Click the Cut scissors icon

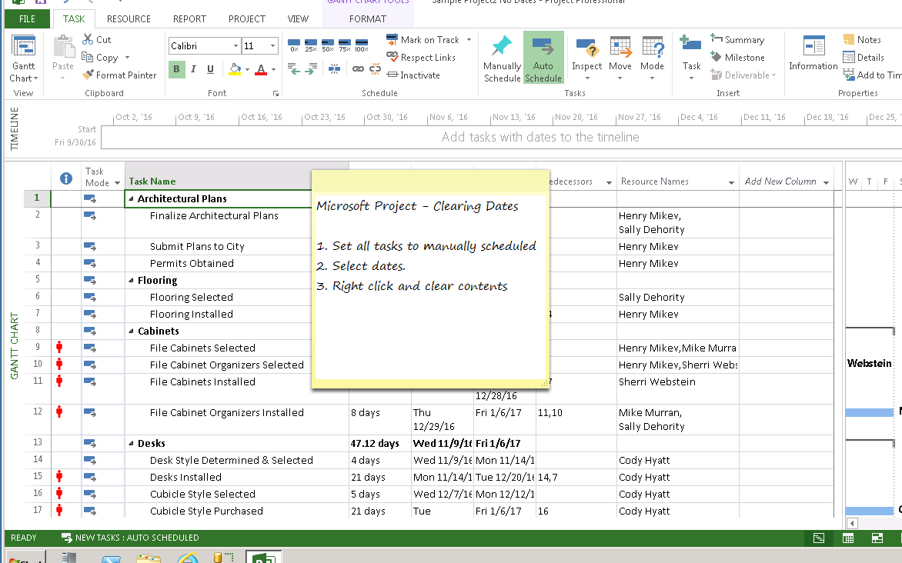click(88, 39)
